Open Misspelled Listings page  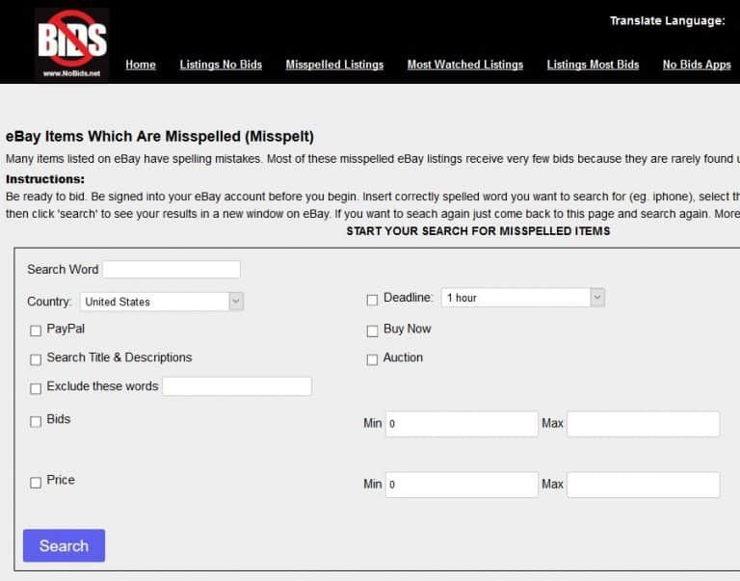point(334,65)
